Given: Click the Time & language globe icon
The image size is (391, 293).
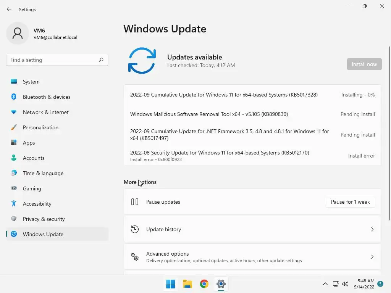Looking at the screenshot, I should click(14, 173).
